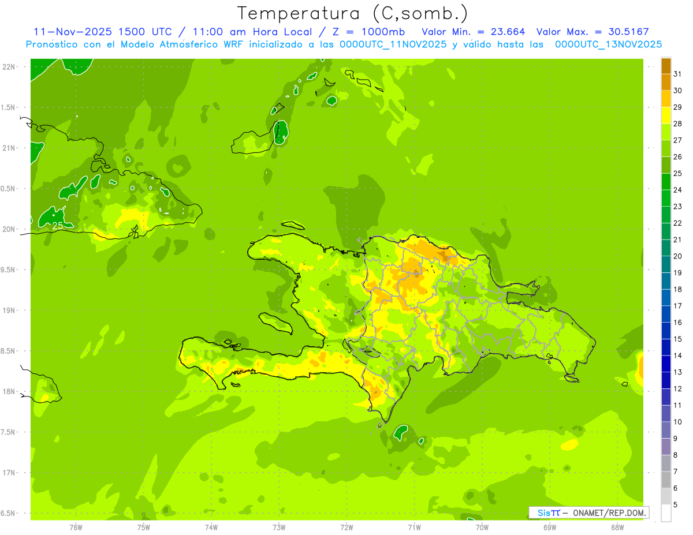Click the 'ONAMET/REP.DOM.' credit label
The image size is (693, 535).
tap(609, 512)
